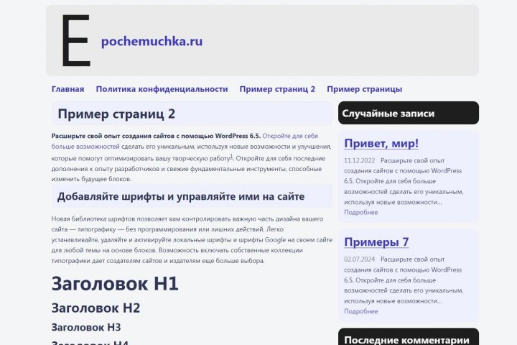Click Подробнее under Привет, мир! excerpt
This screenshot has height=345, width=517.
[x=361, y=212]
